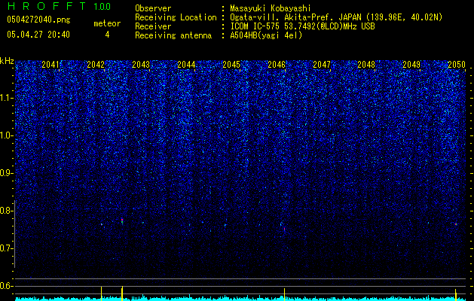Click the 2048 time marker
Viewport: 474px width, 301px height.
point(366,65)
